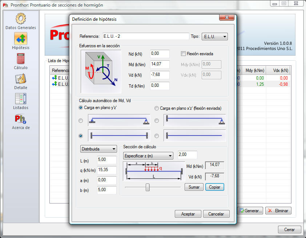Click the Mdy (kNm) column header
The width and height of the screenshot is (306, 238).
coord(254,70)
